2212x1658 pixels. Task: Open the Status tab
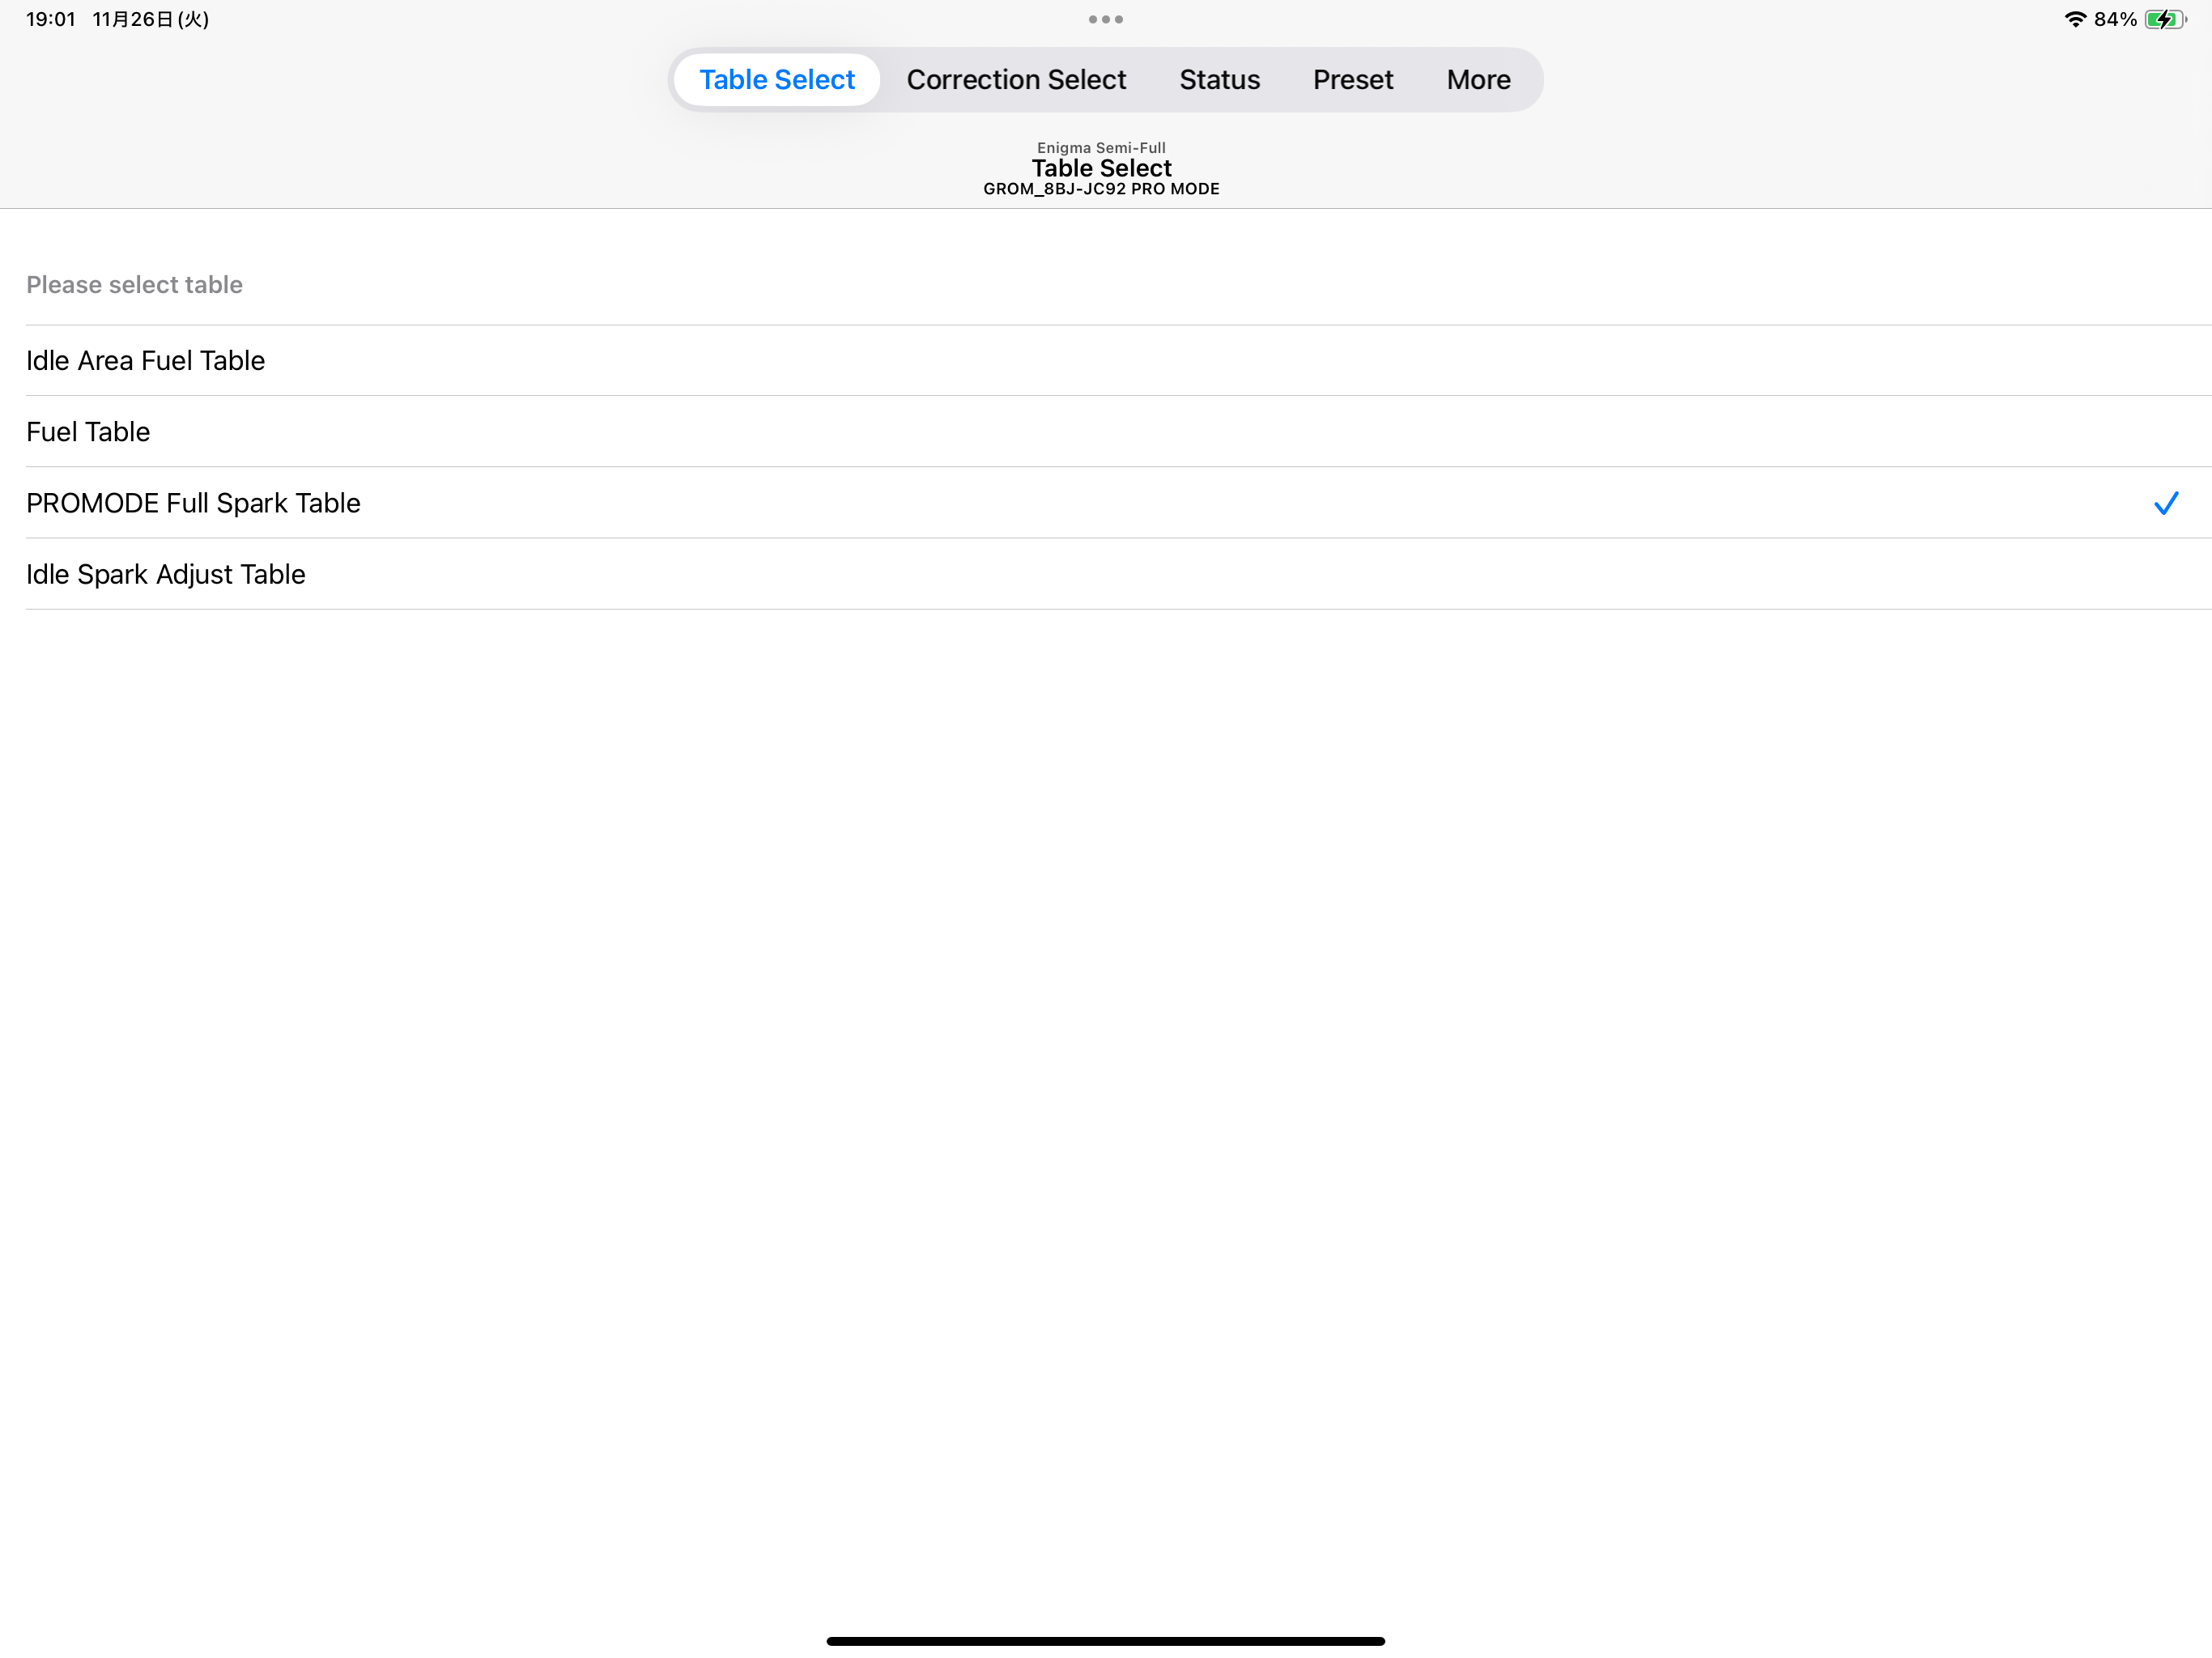coord(1219,79)
